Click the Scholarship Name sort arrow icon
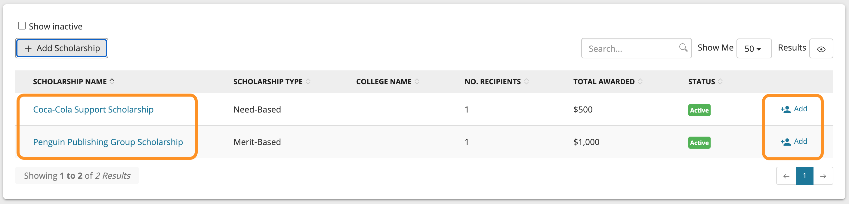 112,81
